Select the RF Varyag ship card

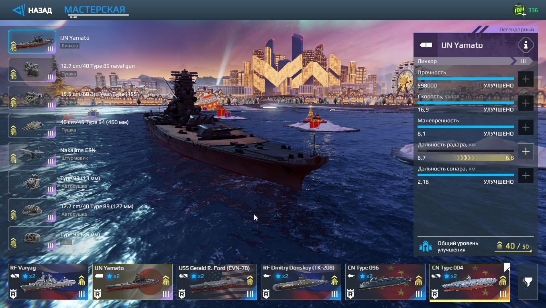[x=48, y=282]
